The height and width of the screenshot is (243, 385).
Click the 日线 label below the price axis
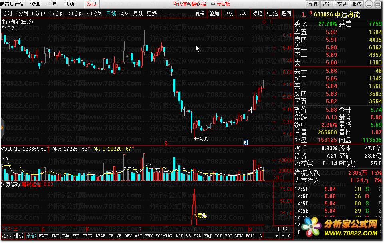(283, 229)
